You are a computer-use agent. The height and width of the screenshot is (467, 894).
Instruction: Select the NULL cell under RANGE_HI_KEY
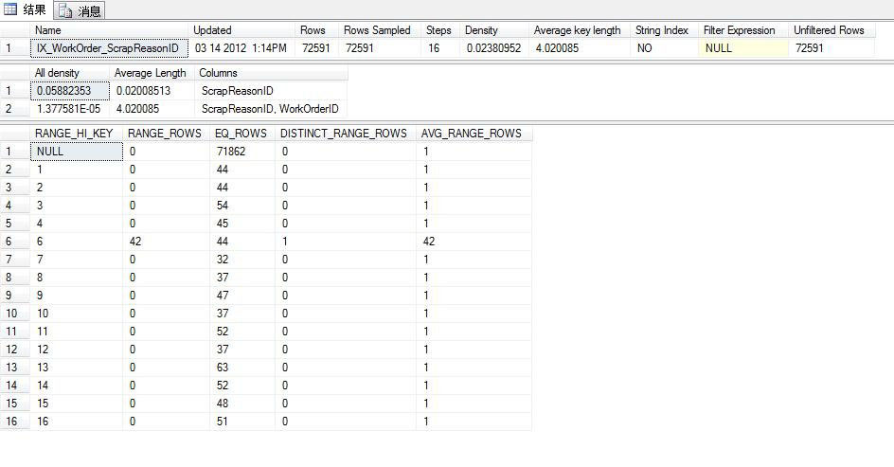pos(77,152)
